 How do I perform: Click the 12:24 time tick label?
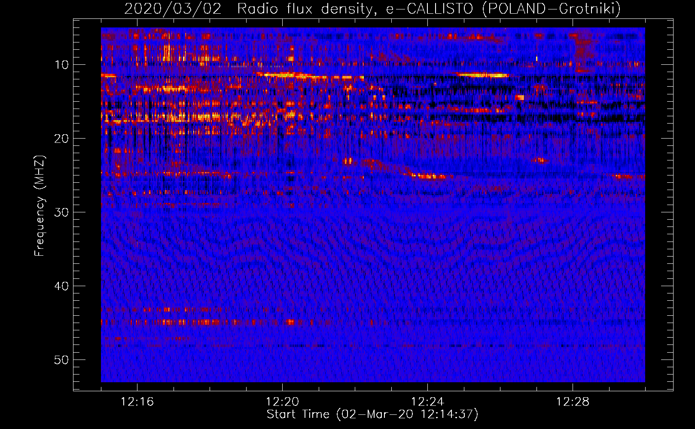point(427,402)
